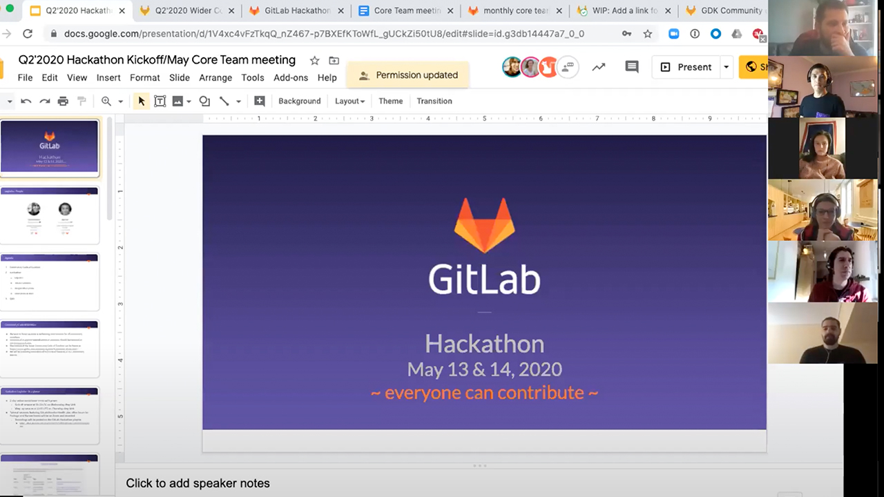Click the browser address bar URL

(324, 34)
